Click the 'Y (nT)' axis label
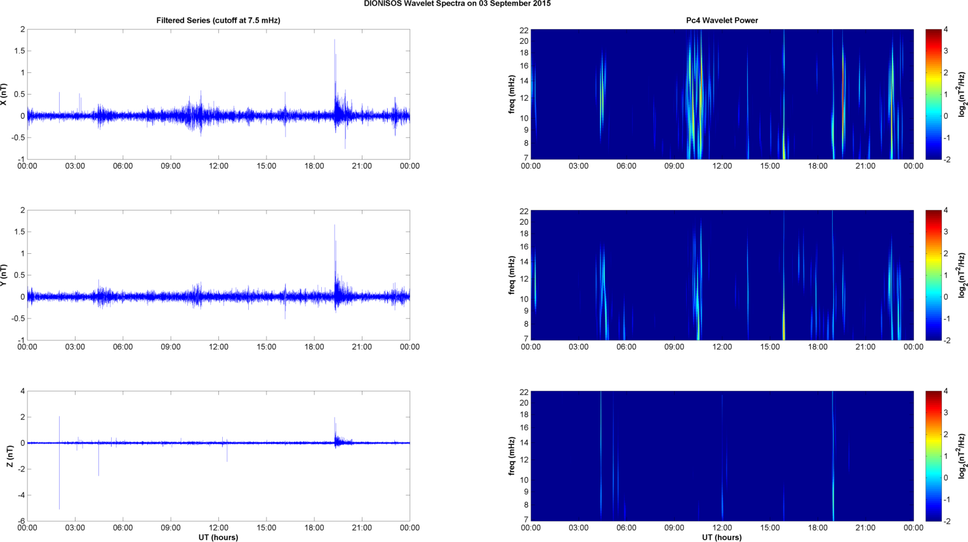The width and height of the screenshot is (968, 542). 4,275
